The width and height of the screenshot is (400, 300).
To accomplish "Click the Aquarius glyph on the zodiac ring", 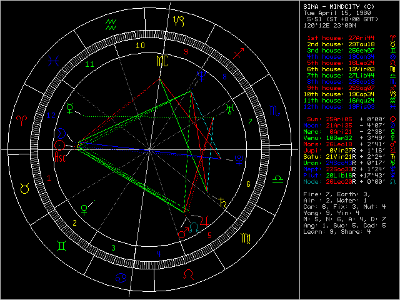I will 111,24.
